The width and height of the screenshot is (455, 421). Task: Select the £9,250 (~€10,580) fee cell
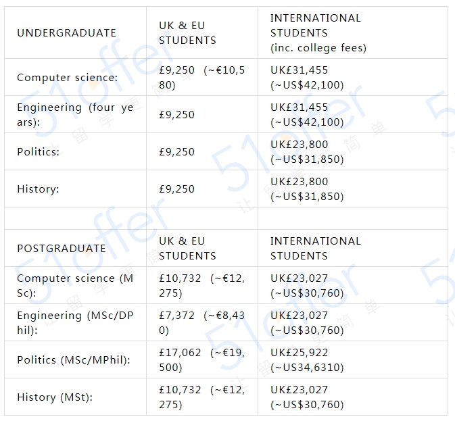click(201, 77)
